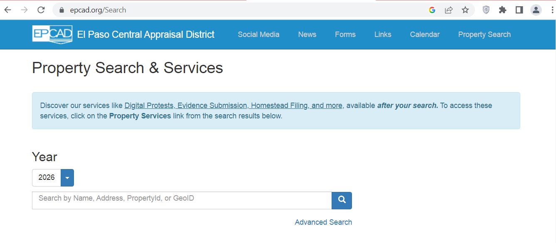The image size is (556, 243).
Task: Open the Property Search nav item
Action: [x=485, y=34]
